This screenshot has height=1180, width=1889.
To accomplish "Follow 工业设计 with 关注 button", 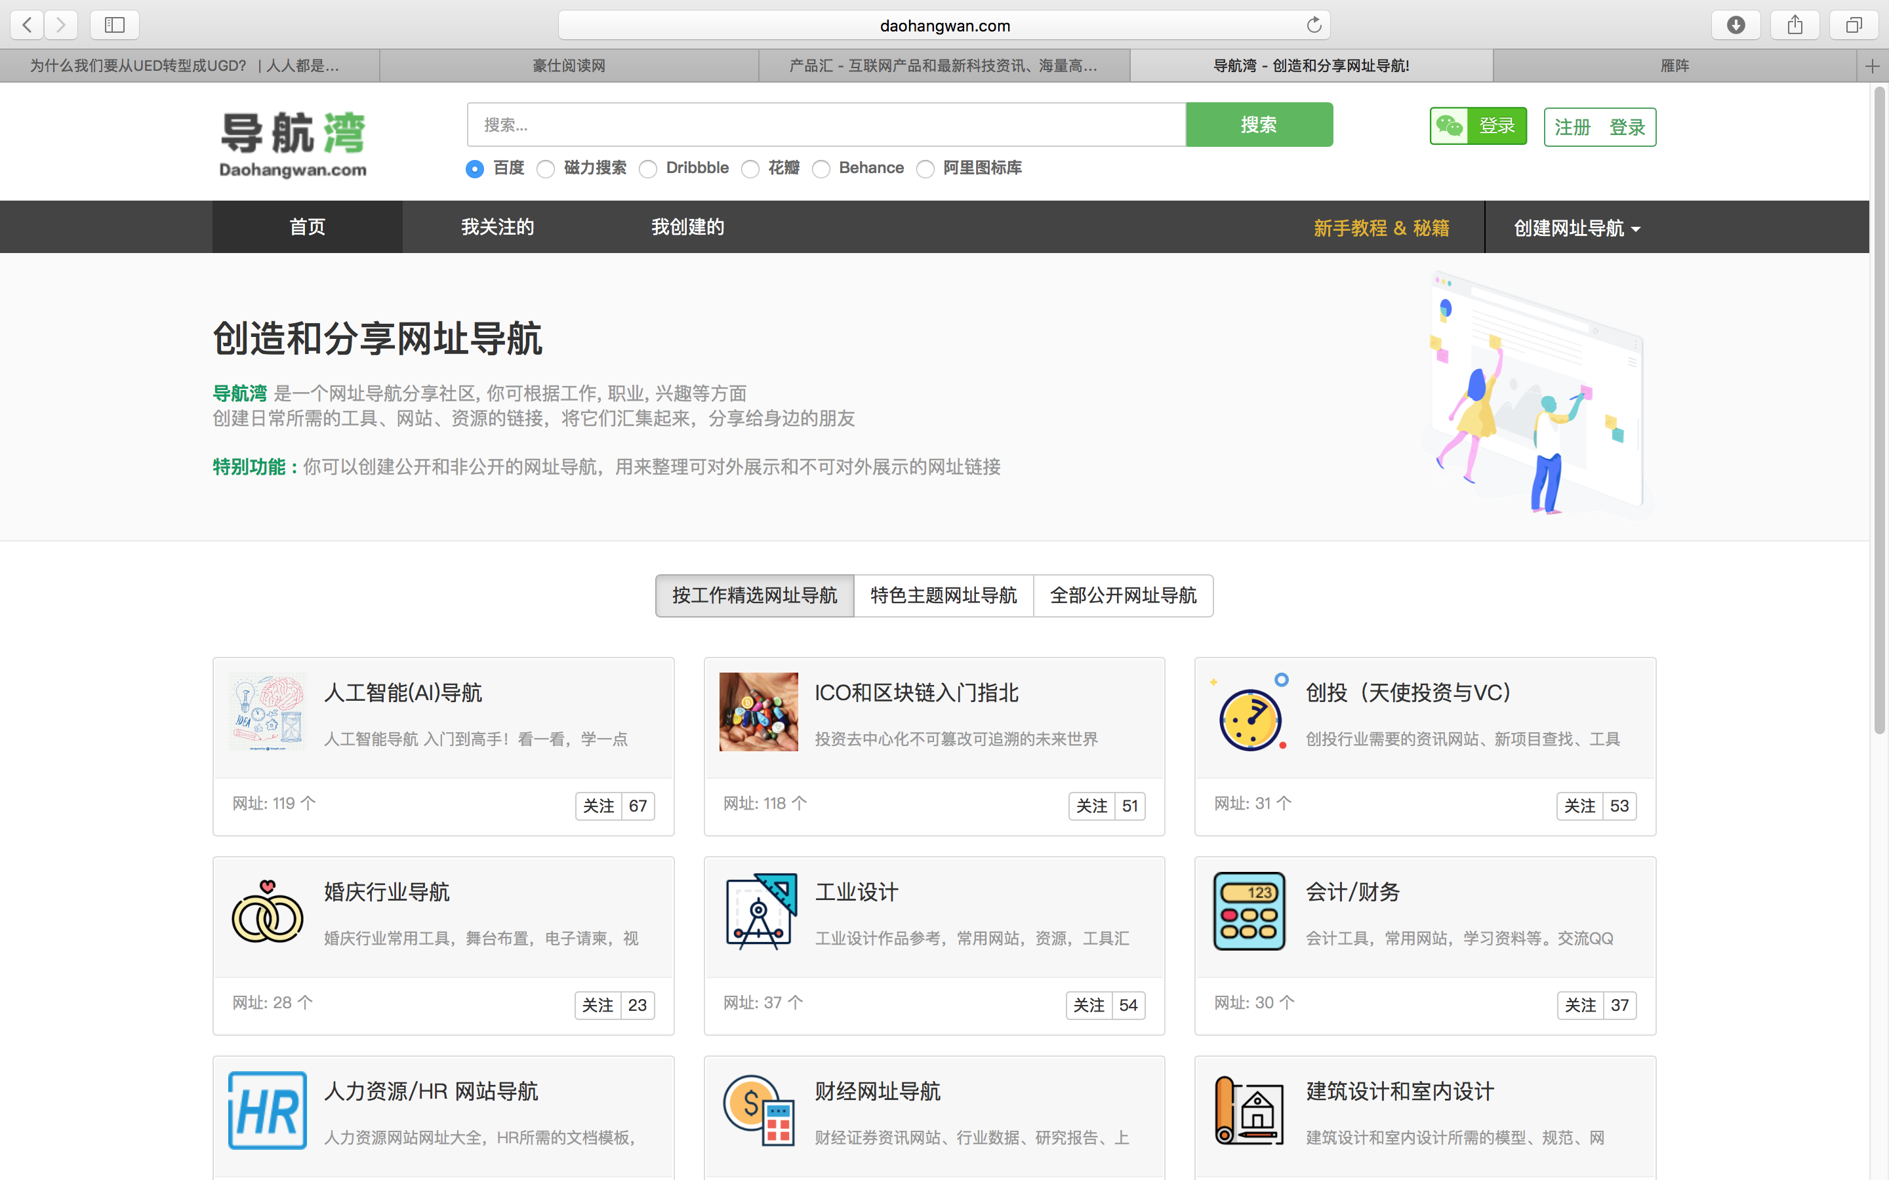I will (1089, 1005).
